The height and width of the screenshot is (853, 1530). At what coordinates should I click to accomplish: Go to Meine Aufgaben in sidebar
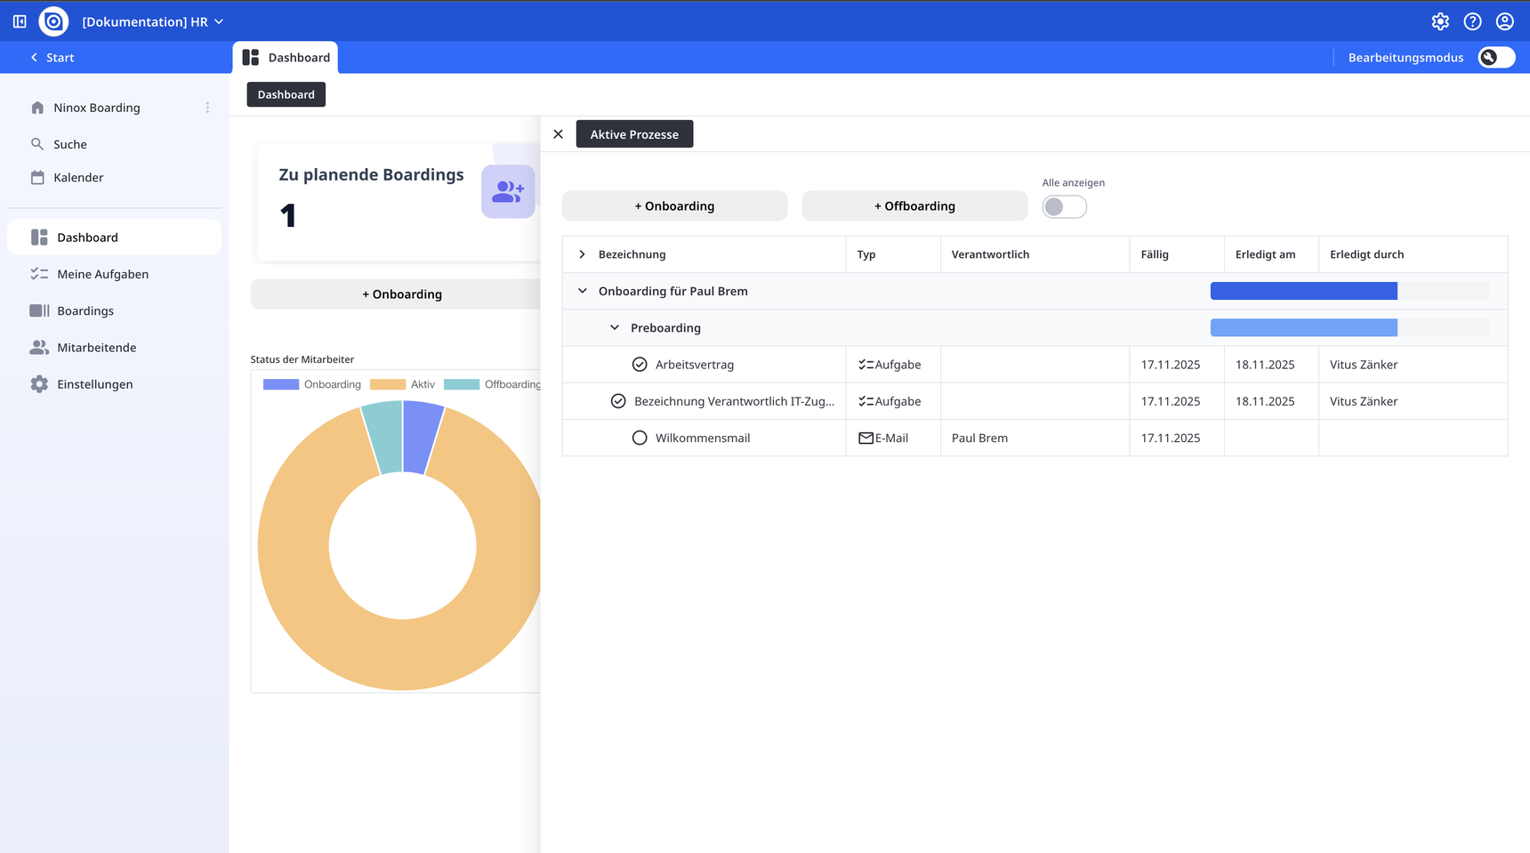102,275
